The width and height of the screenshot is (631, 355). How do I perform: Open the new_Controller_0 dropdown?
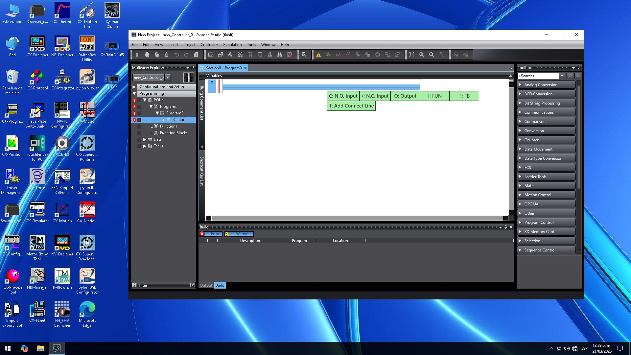point(168,78)
